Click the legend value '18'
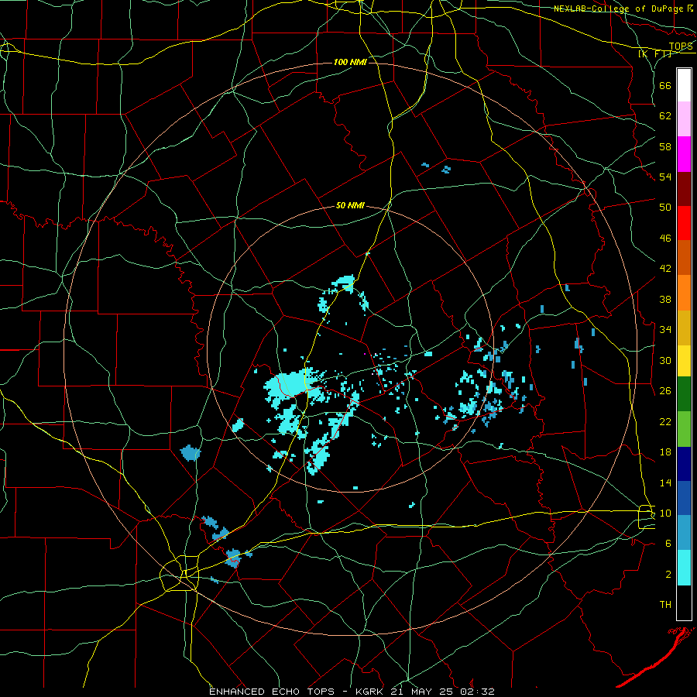This screenshot has width=697, height=697. click(x=665, y=452)
